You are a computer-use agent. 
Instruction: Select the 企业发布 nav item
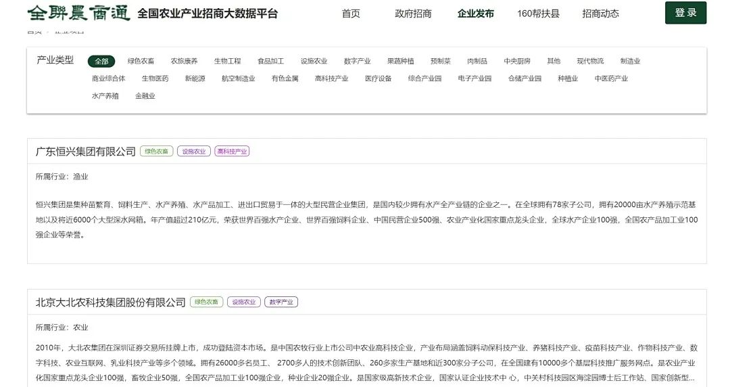[475, 14]
